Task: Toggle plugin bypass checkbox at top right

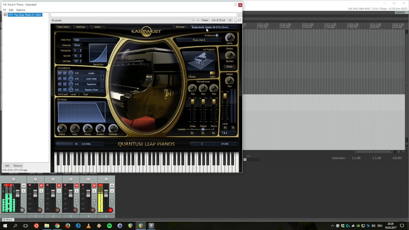Action: point(240,20)
